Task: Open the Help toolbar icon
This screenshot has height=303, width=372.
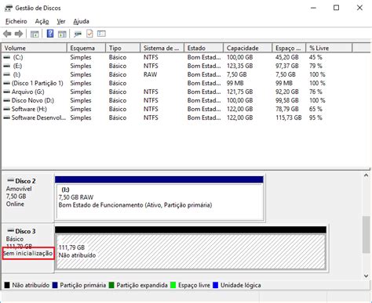Action: (x=50, y=34)
